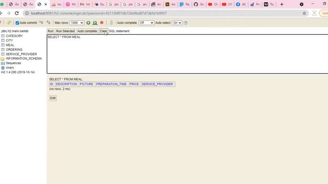Click SERVICE_PROVIDER table name in tree
Viewport: 328px width, 184px height.
point(22,54)
